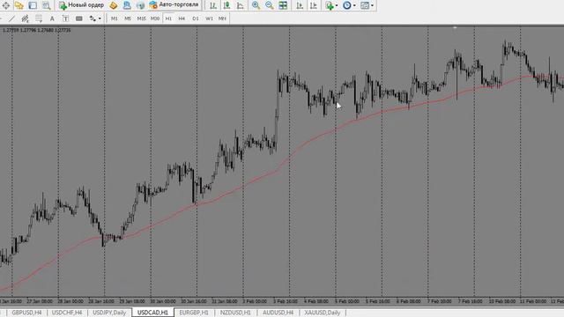Switch timeframe to M30
564x317 pixels.
[x=155, y=18]
